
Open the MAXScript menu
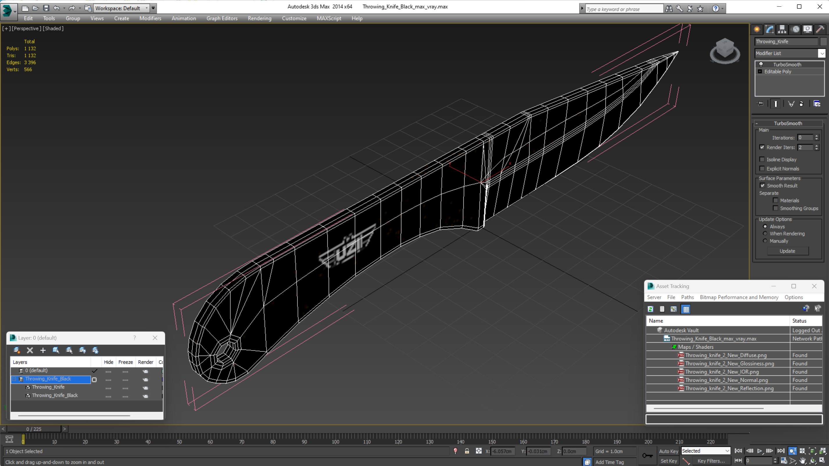pyautogui.click(x=329, y=18)
